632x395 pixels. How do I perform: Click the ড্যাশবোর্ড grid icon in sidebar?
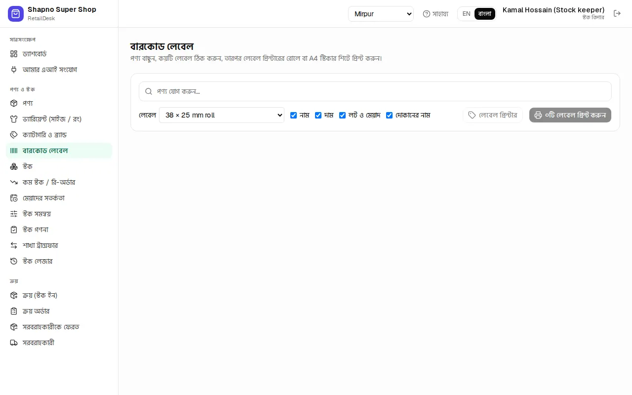[14, 54]
